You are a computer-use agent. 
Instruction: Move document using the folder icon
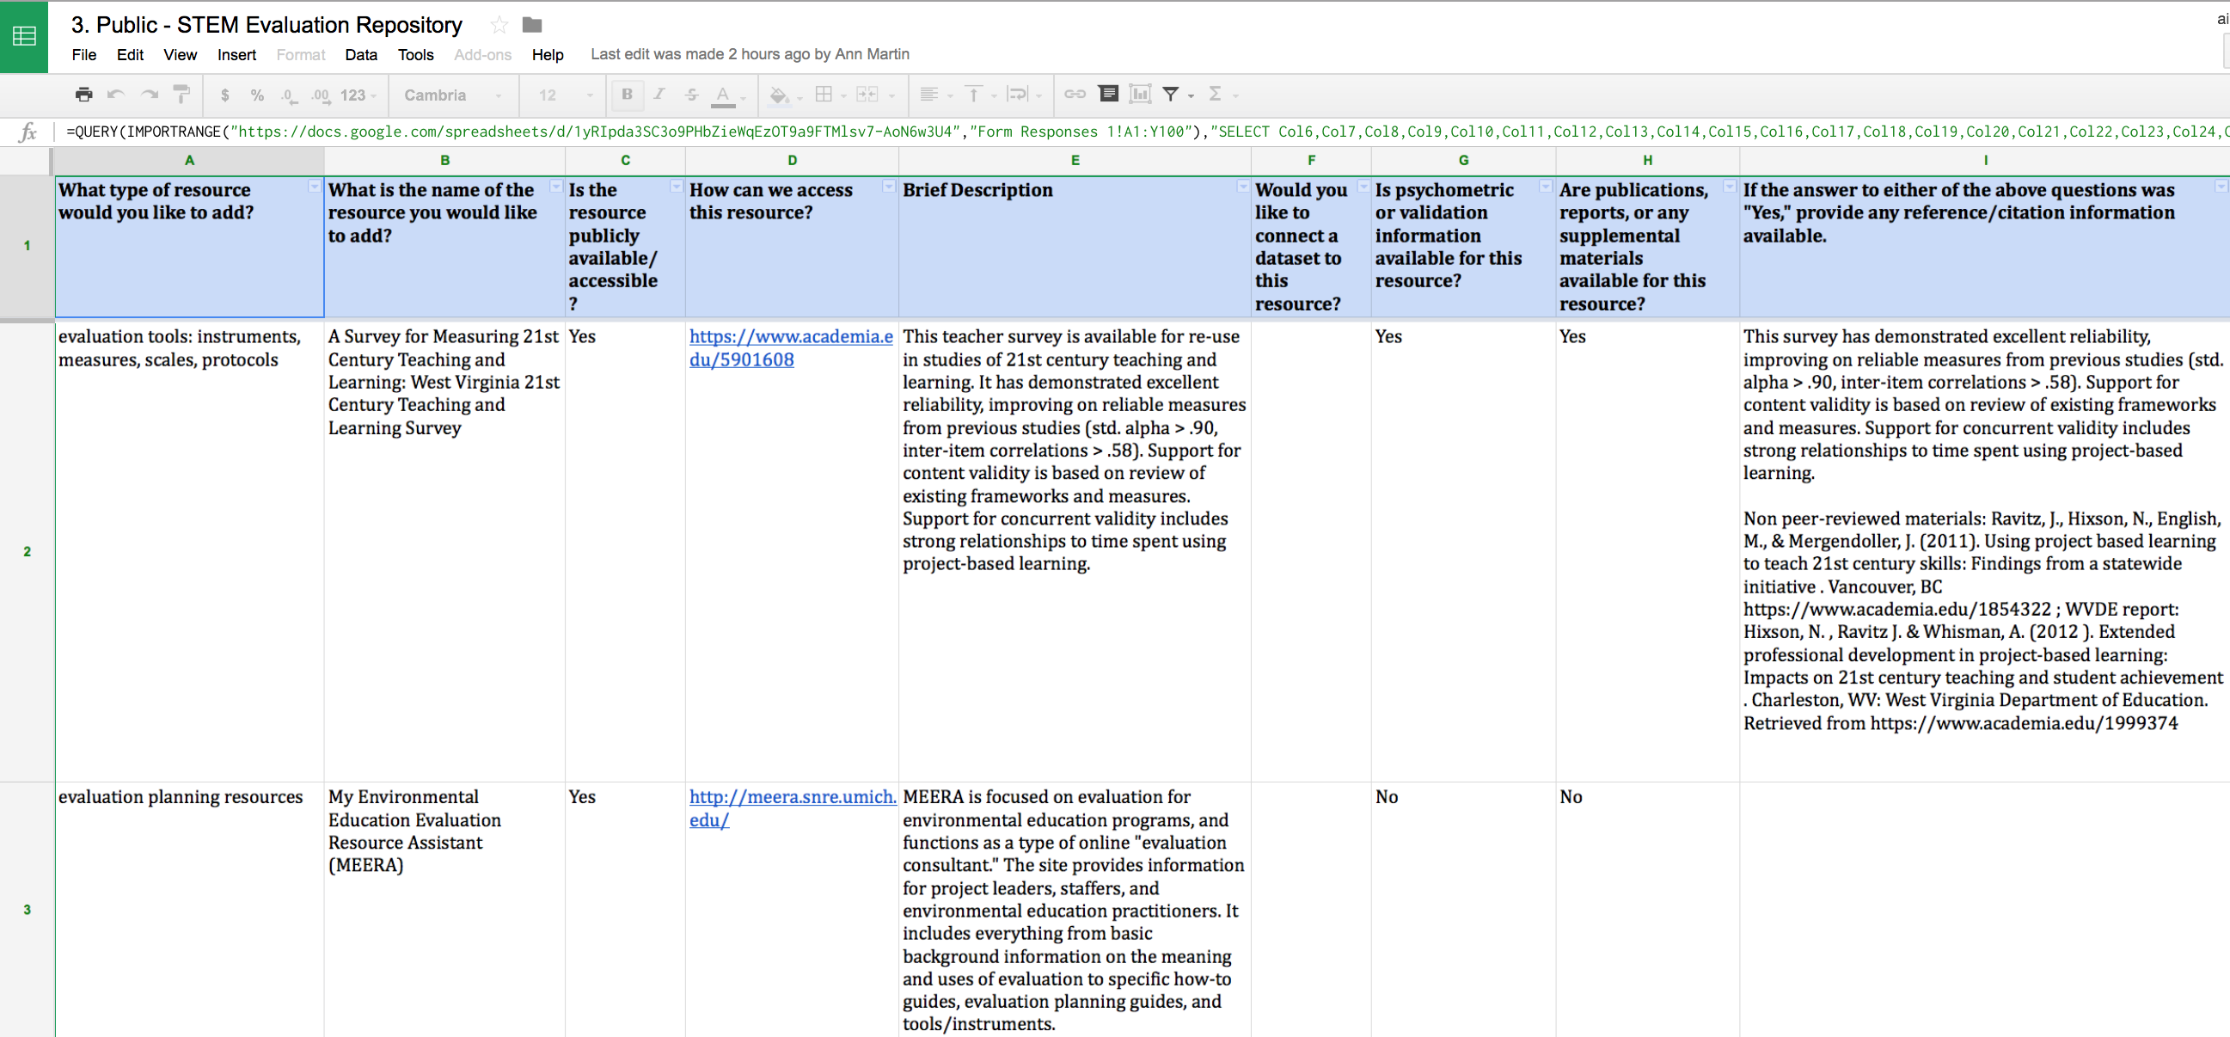531,25
